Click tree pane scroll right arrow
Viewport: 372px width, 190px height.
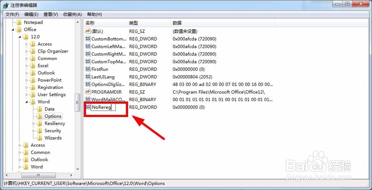pos(71,175)
